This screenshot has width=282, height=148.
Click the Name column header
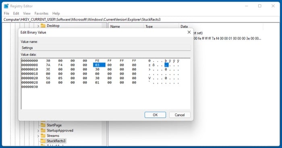pyautogui.click(x=115, y=26)
